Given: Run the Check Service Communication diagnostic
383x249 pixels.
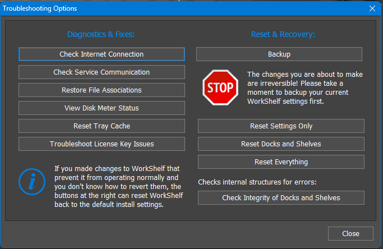Looking at the screenshot, I should point(101,72).
